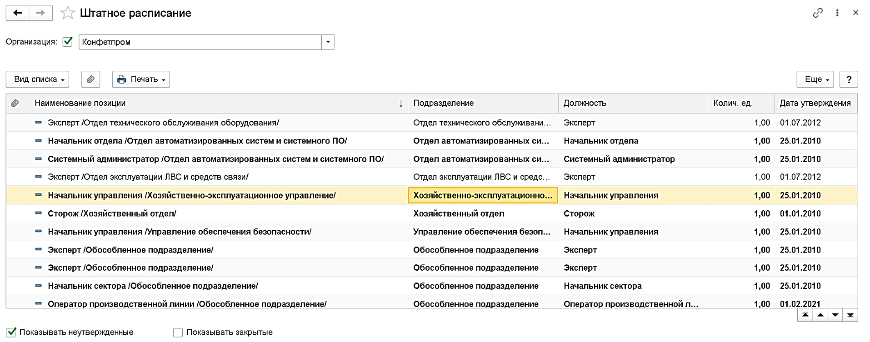Copy link using the chain icon
870x342 pixels.
(818, 13)
